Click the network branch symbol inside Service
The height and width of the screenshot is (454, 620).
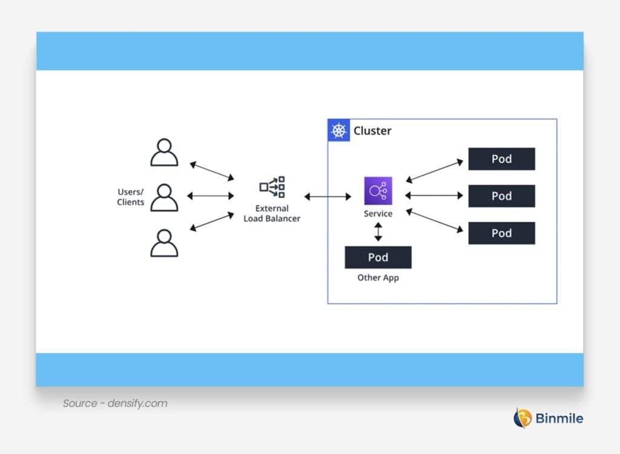click(x=377, y=191)
